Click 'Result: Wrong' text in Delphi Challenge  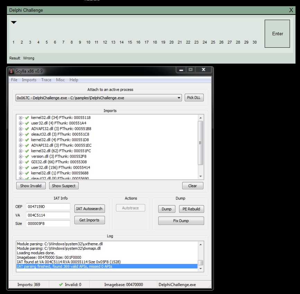coord(22,58)
